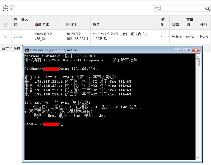Click the Ping 统计信息 line in cmd
This screenshot has width=211, height=165.
[57, 103]
